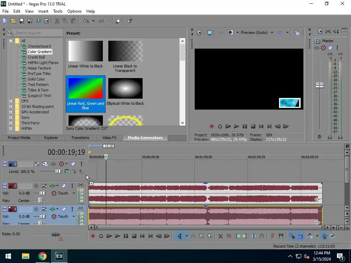Expand the Sony folder
The height and width of the screenshot is (263, 351).
click(x=11, y=118)
